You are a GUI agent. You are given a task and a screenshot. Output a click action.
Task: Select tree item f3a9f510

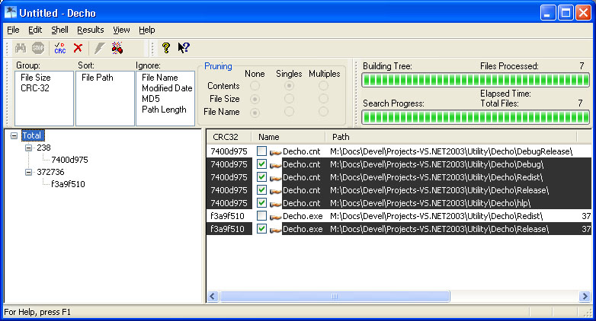(68, 184)
